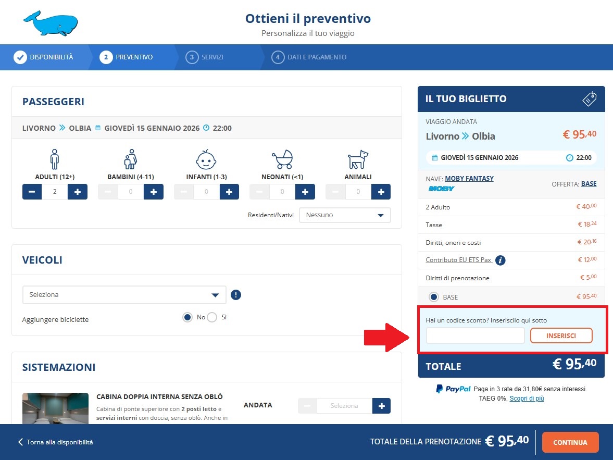Screen dimensions: 613x460
Task: Increase adults count with plus stepper
Action: point(77,191)
